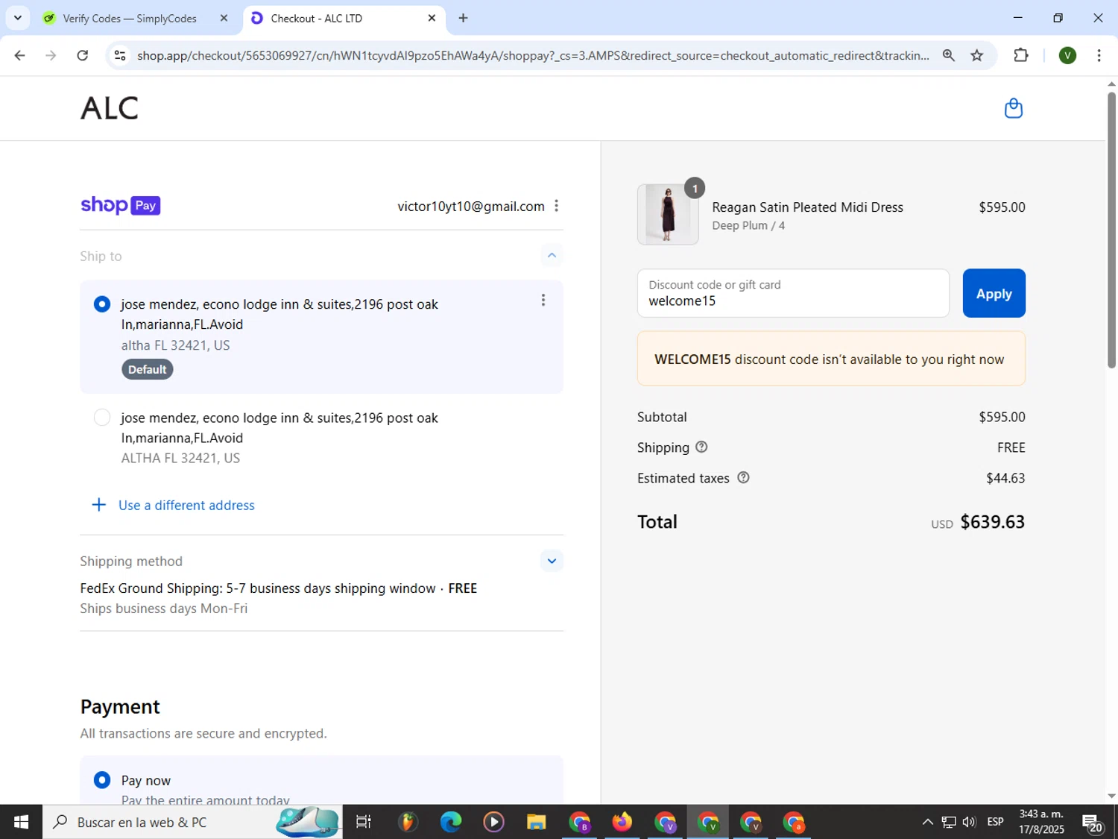The height and width of the screenshot is (839, 1118).
Task: Open a new browser tab
Action: pos(463,18)
